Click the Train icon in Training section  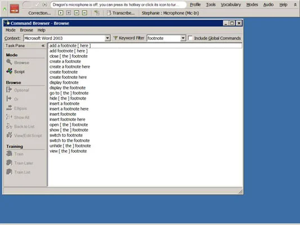(x=9, y=154)
